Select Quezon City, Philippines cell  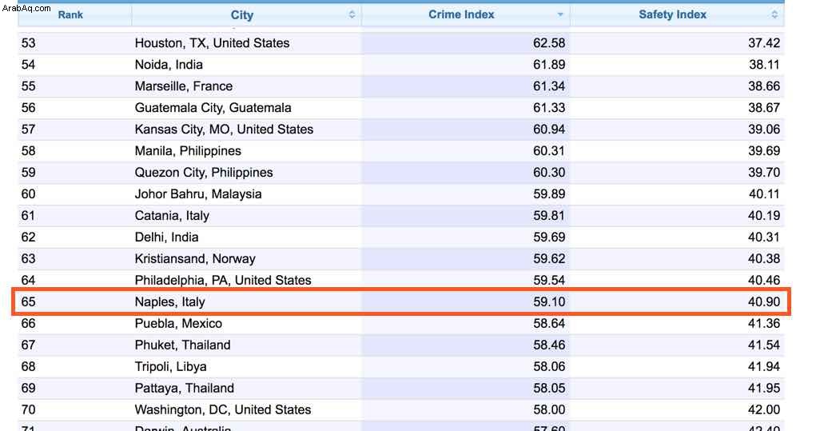click(204, 173)
